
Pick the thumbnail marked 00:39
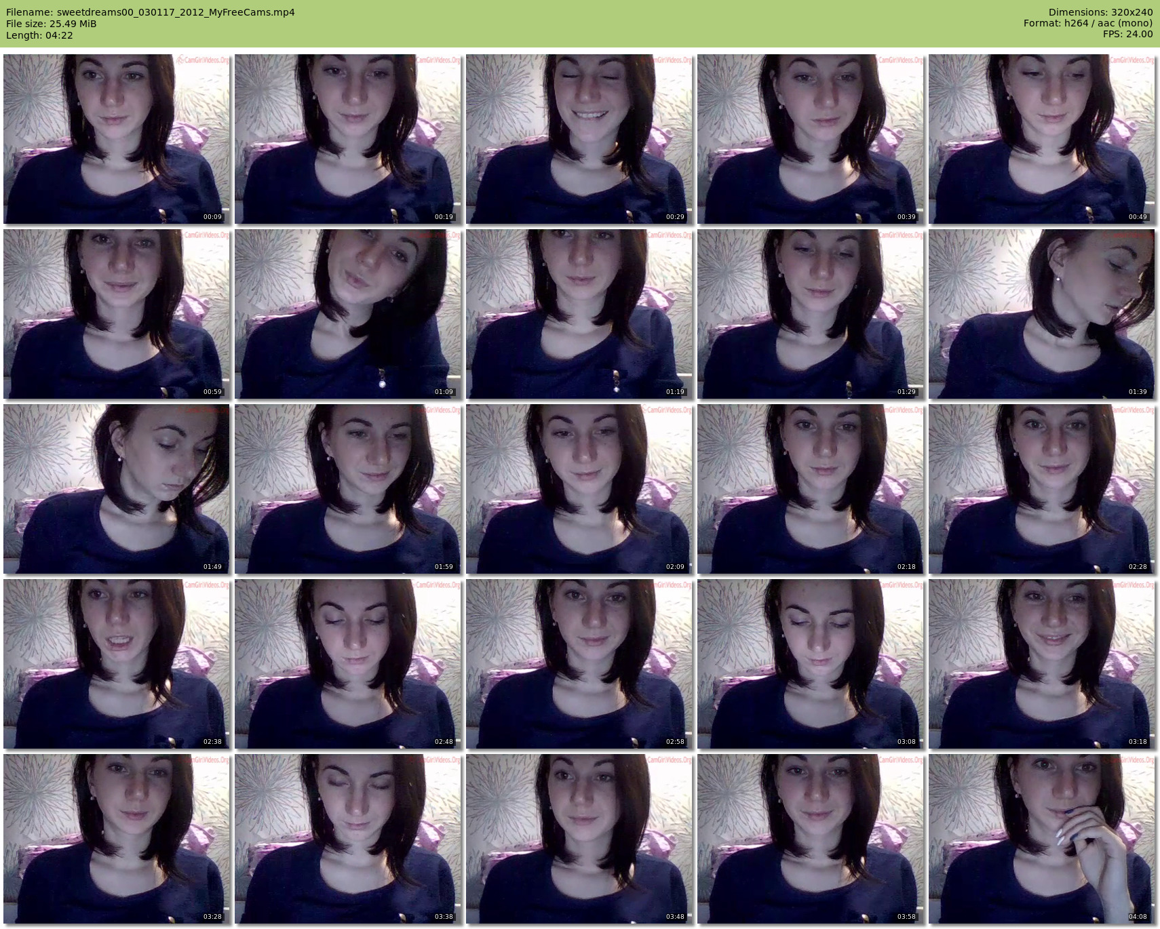(x=811, y=139)
